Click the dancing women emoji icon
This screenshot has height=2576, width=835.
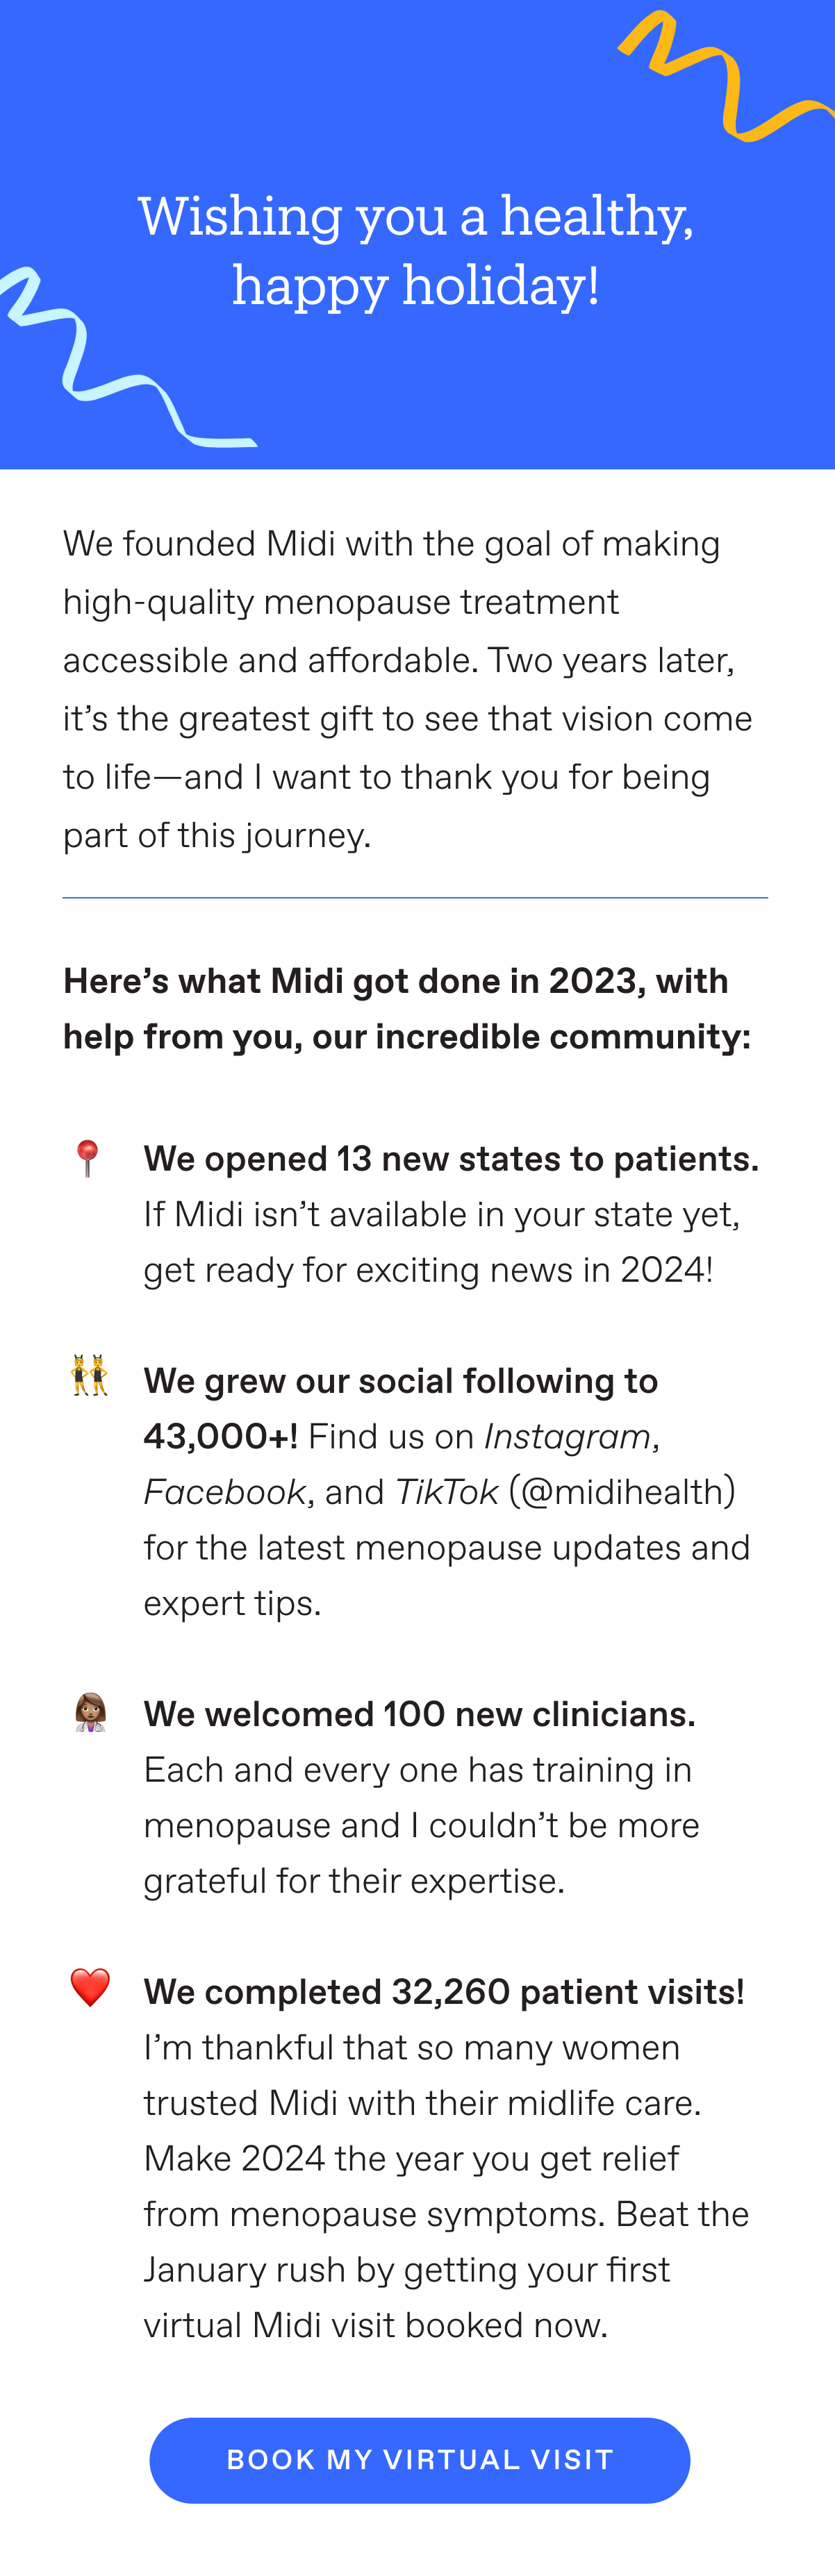point(90,1375)
